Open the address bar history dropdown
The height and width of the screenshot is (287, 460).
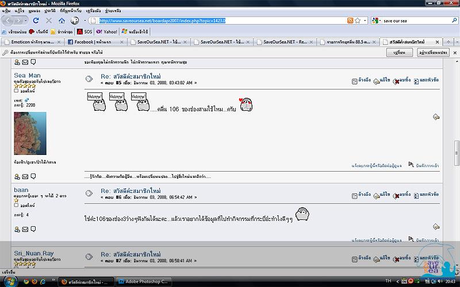tap(365, 21)
